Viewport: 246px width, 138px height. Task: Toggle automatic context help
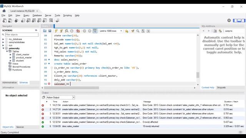[x=220, y=31]
